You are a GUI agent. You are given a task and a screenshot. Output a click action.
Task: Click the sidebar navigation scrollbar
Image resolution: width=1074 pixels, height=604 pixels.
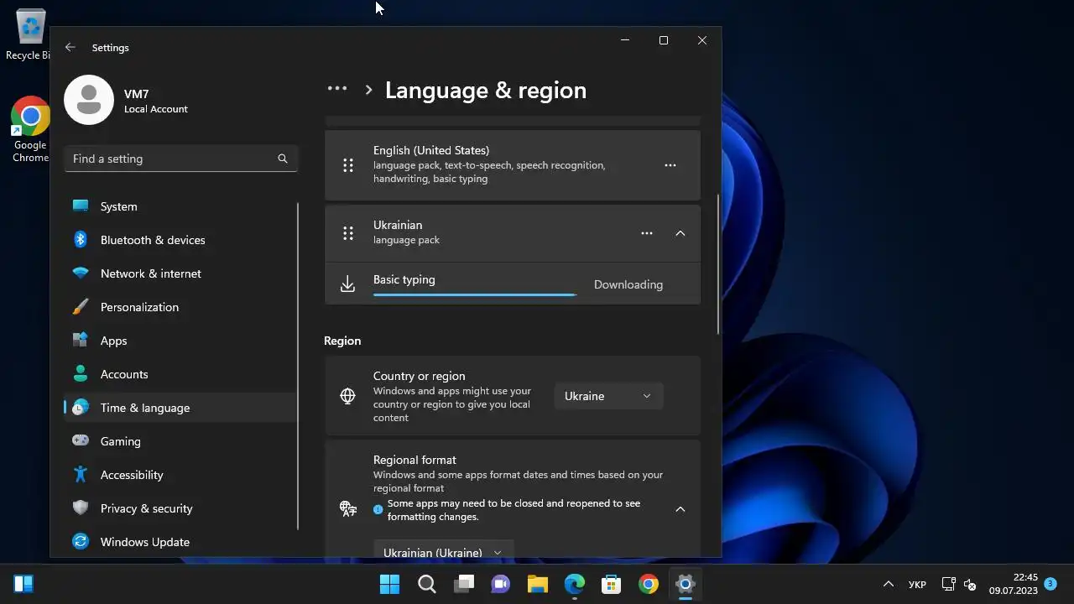[298, 367]
